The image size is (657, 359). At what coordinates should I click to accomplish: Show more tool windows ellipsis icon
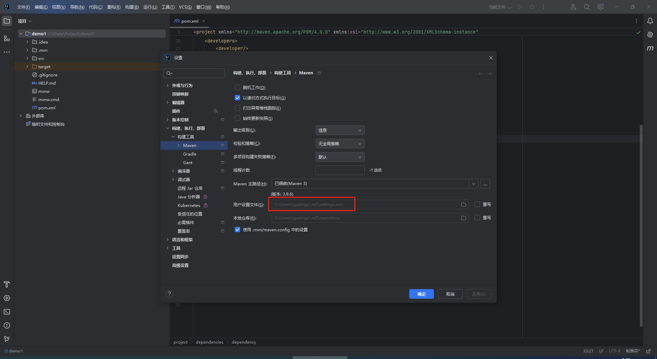[x=7, y=52]
